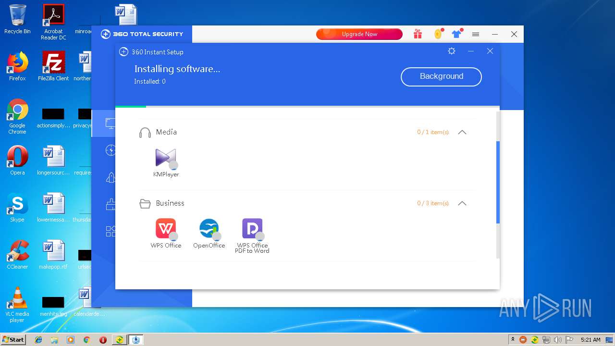Click the network icon in system tray
615x346 pixels.
pyautogui.click(x=546, y=340)
